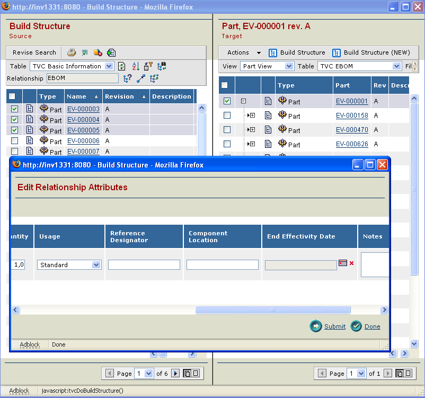Click the Submit link

coord(334,326)
